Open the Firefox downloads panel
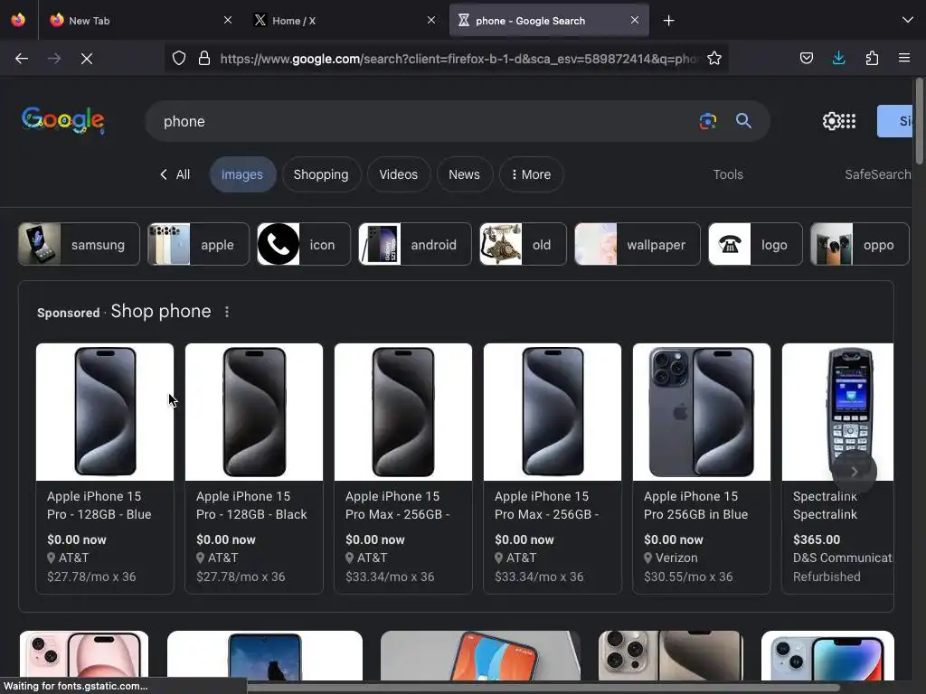The image size is (926, 694). click(x=838, y=58)
